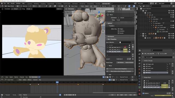The width and height of the screenshot is (175, 98).
Task: Enable Affect Only Locations checkbox
Action: pos(118,31)
